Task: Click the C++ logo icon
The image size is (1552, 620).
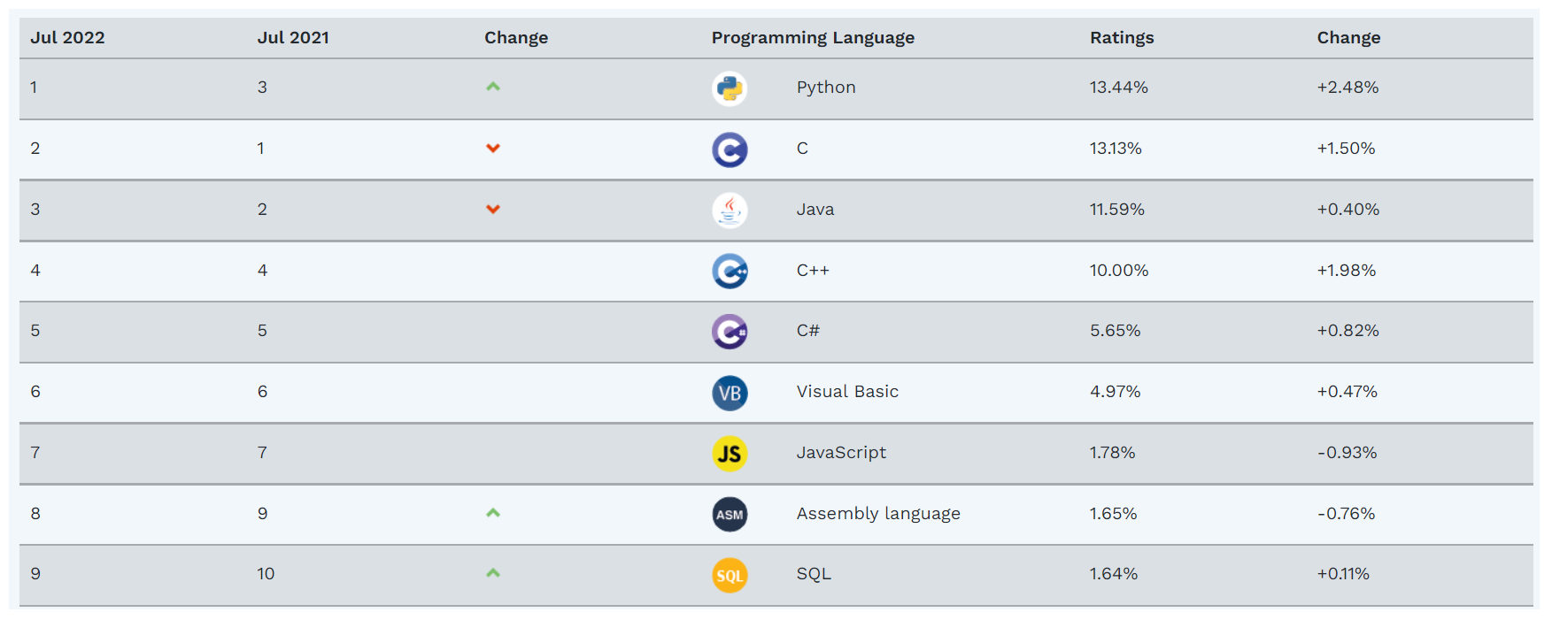Action: tap(730, 272)
